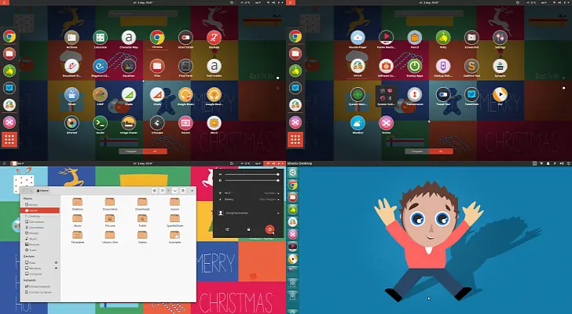Image resolution: width=572 pixels, height=314 pixels.
Task: Launch dconf Editor from the app grid
Action: point(185,38)
